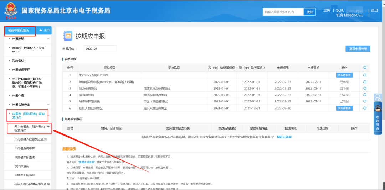Open 印花税查询维护 submenu item
This screenshot has height=190, width=385.
pos(25,148)
